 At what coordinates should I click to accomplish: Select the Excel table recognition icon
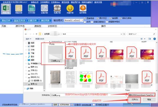click(x=6, y=9)
